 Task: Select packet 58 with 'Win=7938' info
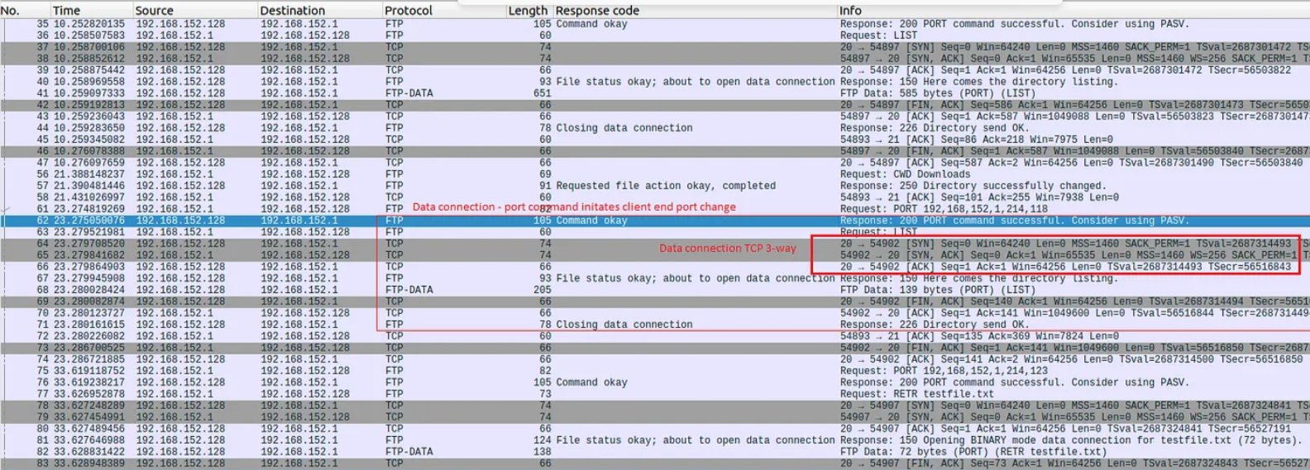[655, 197]
